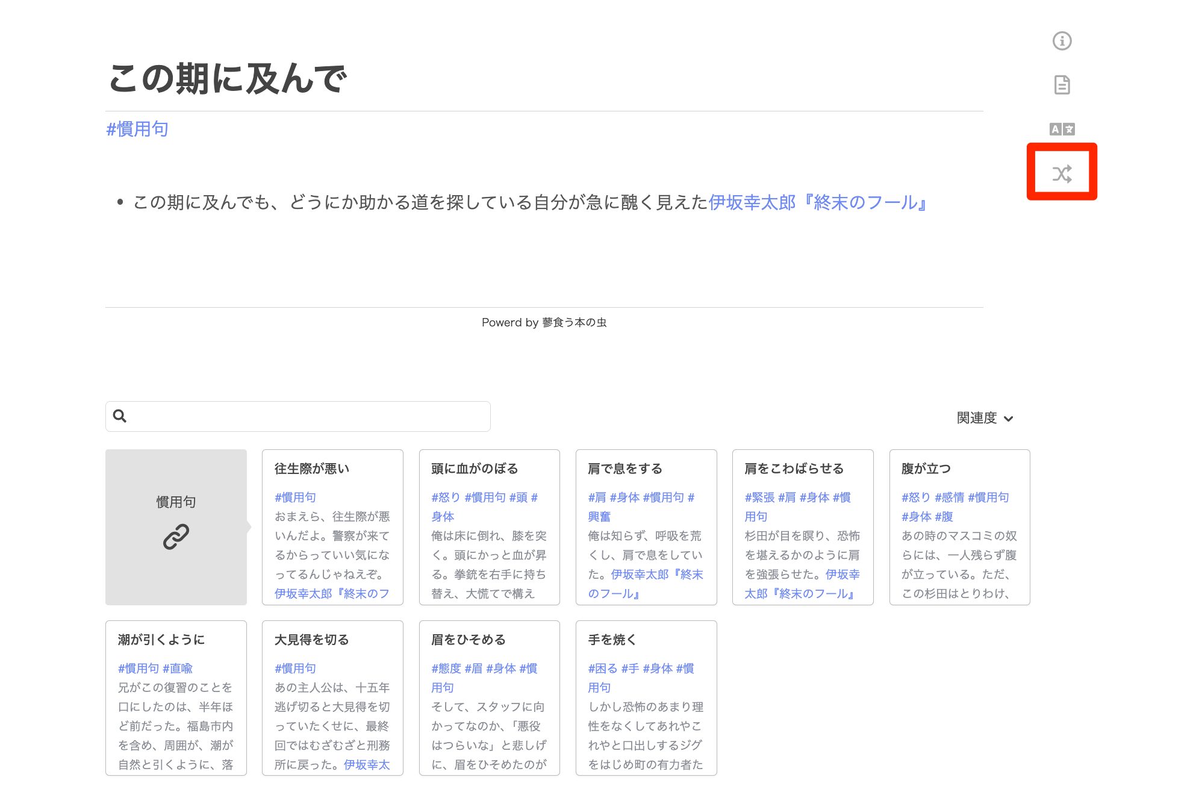This screenshot has height=795, width=1202.
Task: Open the 腹が立つ card
Action: pyautogui.click(x=926, y=469)
